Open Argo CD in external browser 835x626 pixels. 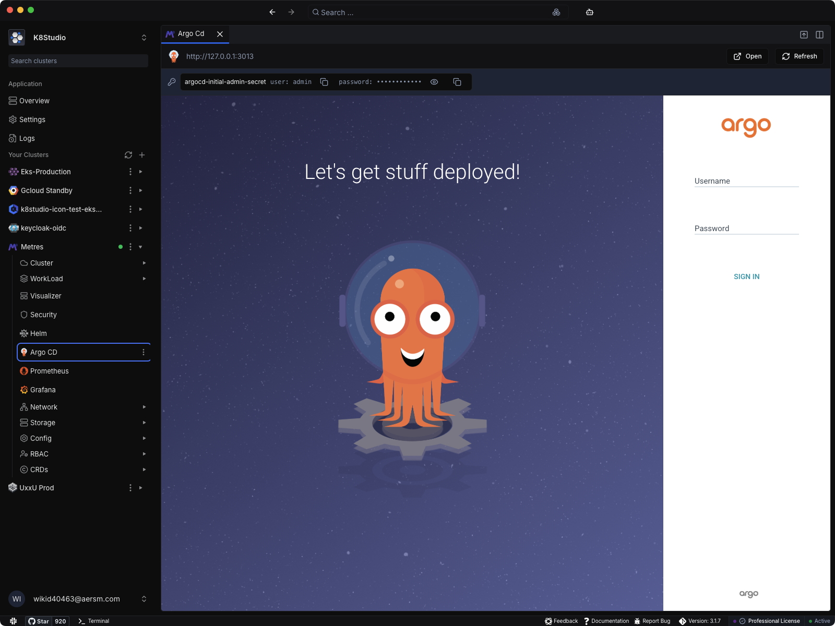(x=747, y=56)
